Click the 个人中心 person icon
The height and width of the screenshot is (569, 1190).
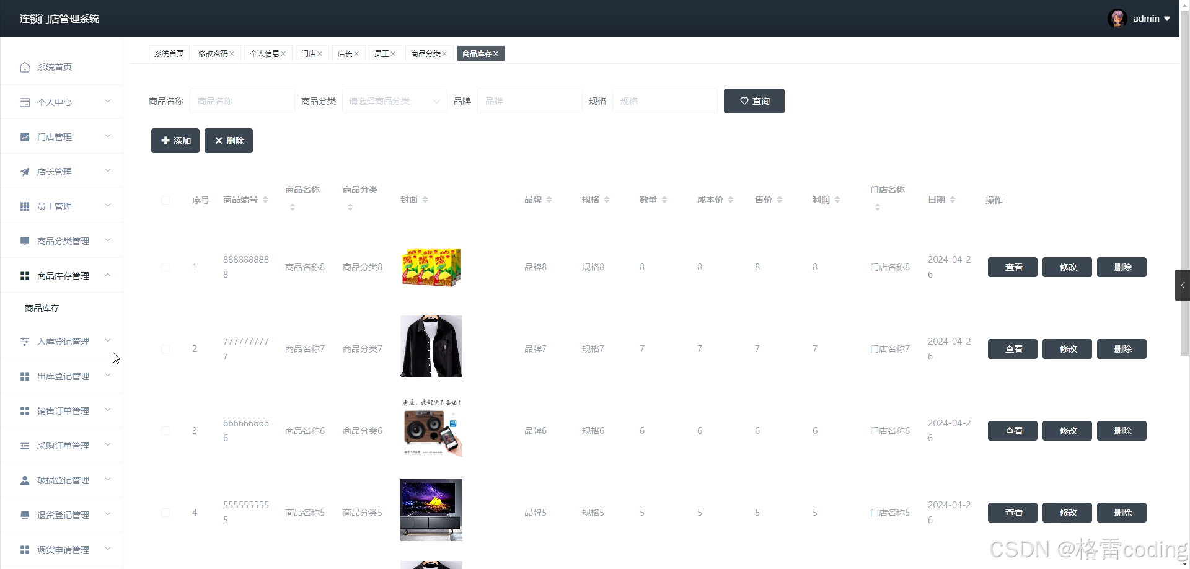(x=25, y=102)
